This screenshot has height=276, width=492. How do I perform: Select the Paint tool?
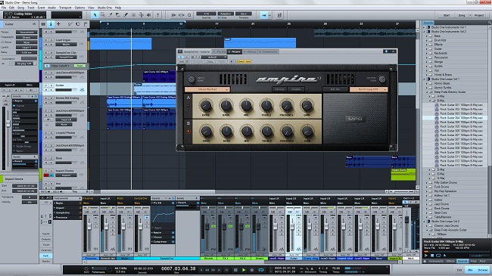pyautogui.click(x=126, y=15)
